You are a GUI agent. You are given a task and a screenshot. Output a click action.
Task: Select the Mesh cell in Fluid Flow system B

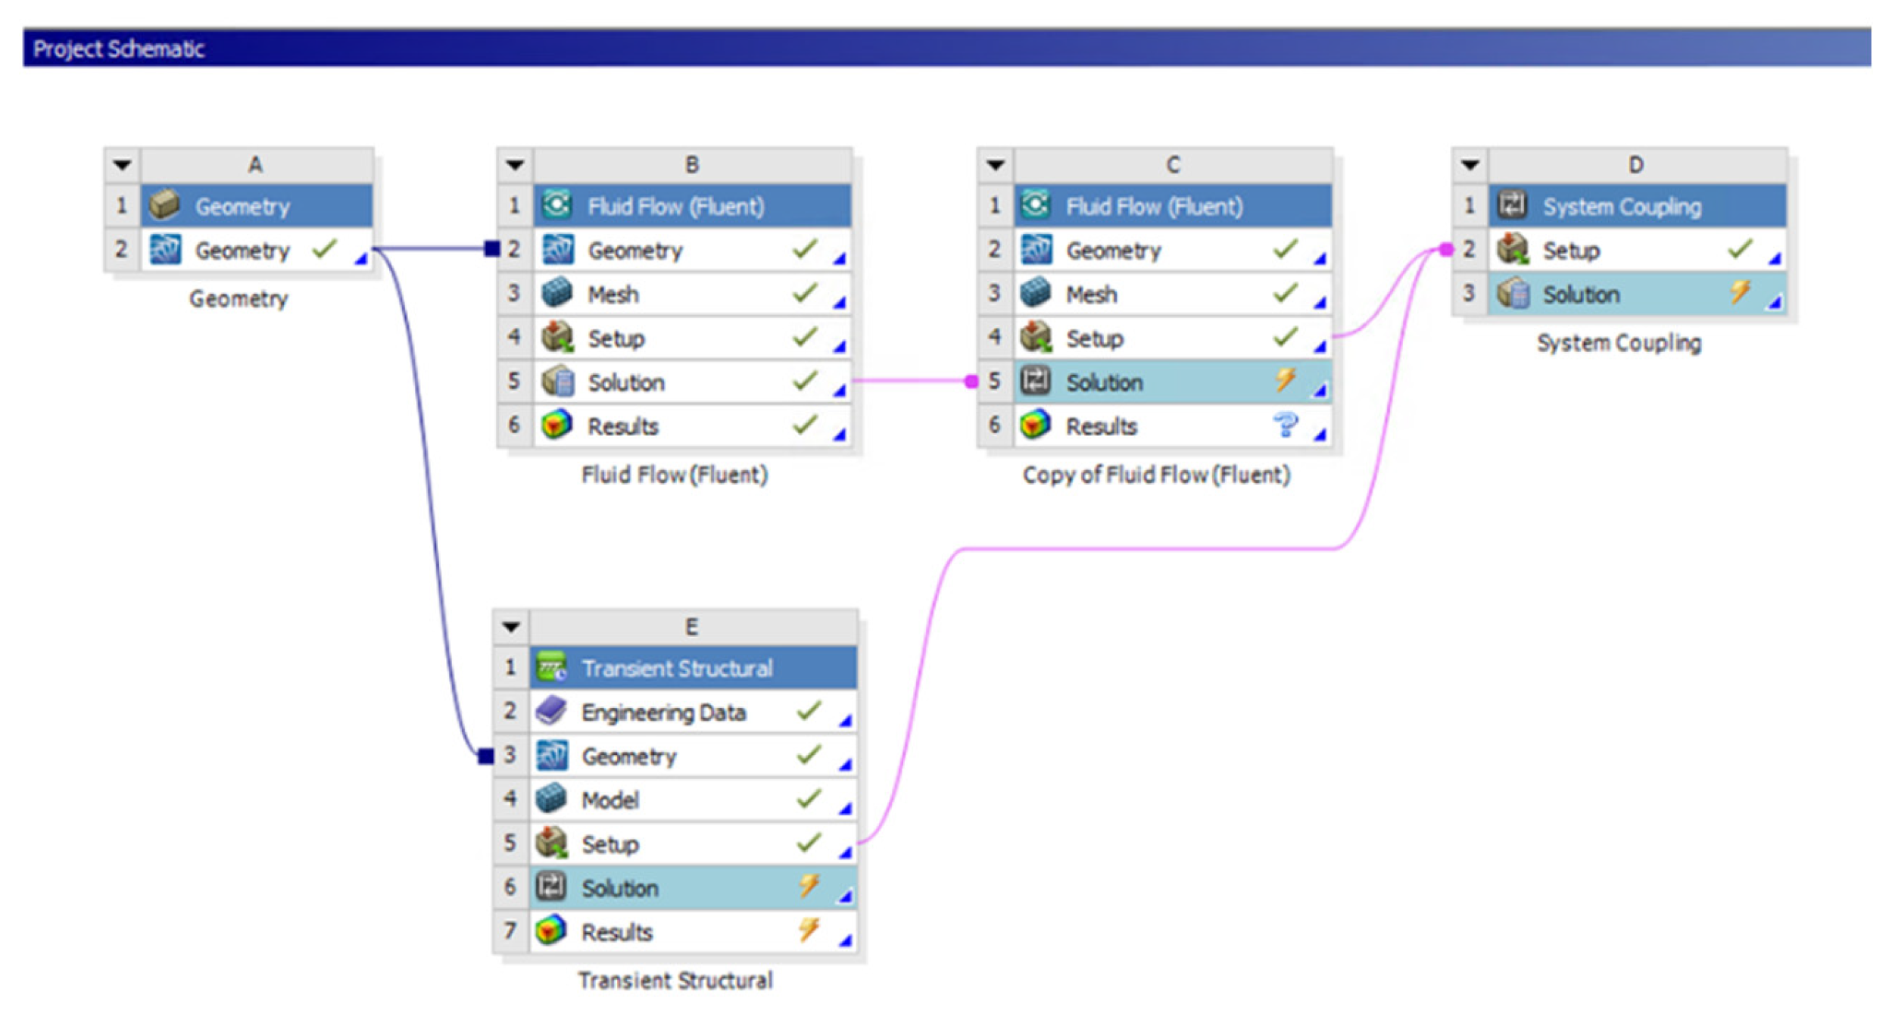coord(692,294)
